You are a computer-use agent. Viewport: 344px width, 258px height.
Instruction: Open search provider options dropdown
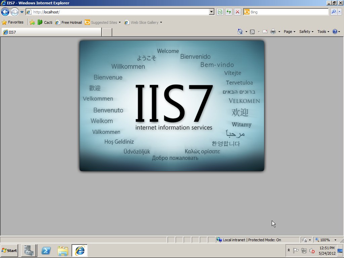[339, 12]
